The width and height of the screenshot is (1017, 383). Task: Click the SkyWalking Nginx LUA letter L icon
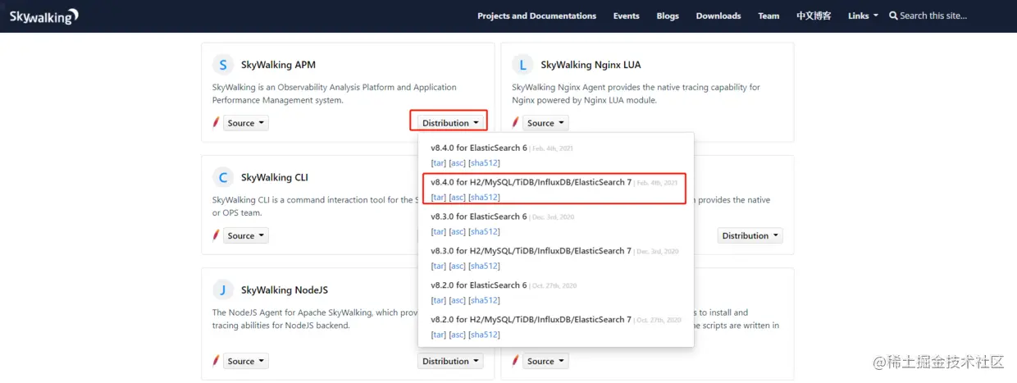[523, 65]
